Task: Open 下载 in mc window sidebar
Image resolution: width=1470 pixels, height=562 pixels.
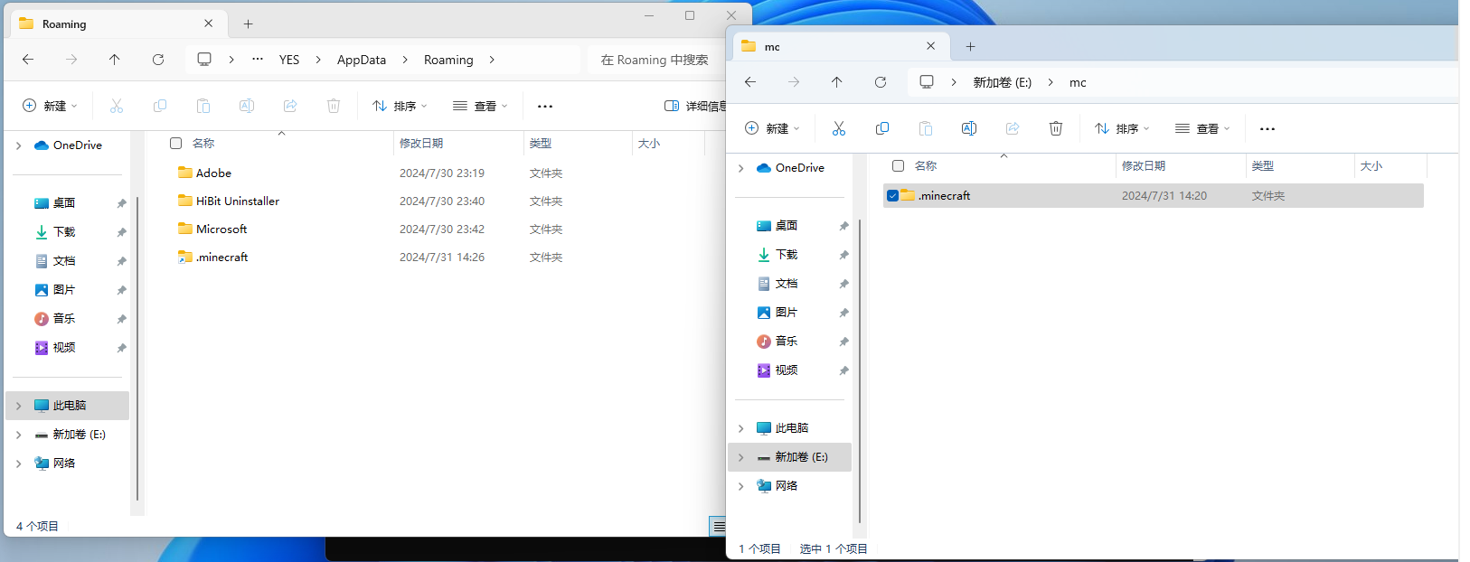Action: click(787, 255)
